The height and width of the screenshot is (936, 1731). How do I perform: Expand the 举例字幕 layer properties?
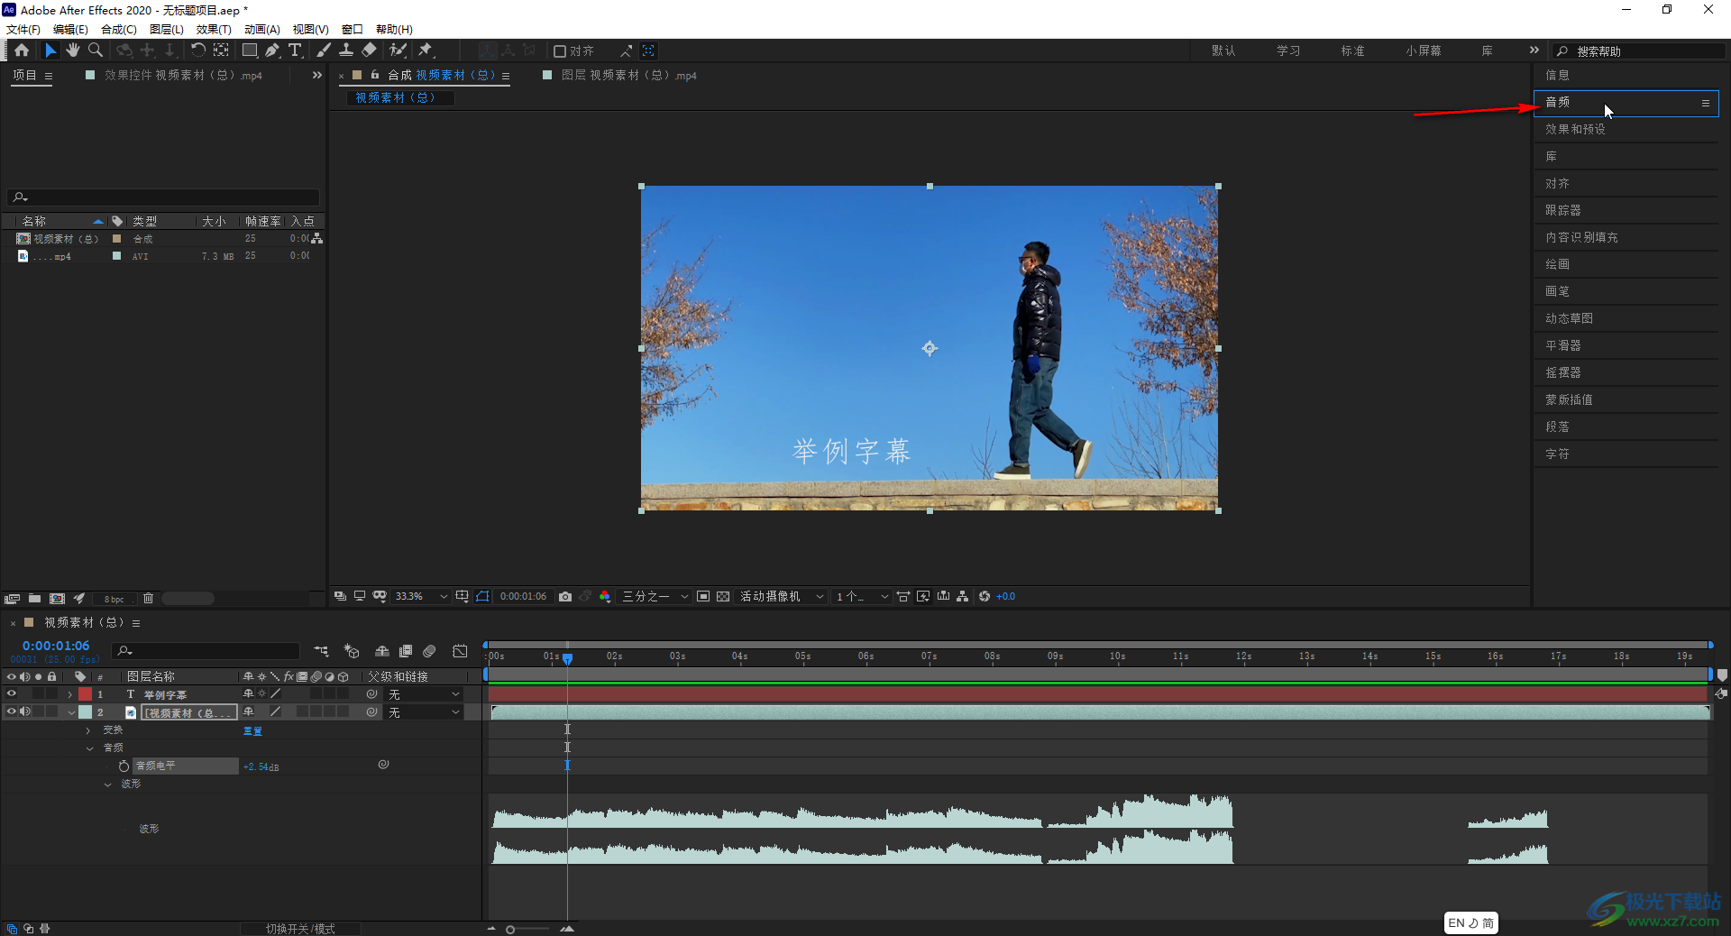tap(69, 694)
